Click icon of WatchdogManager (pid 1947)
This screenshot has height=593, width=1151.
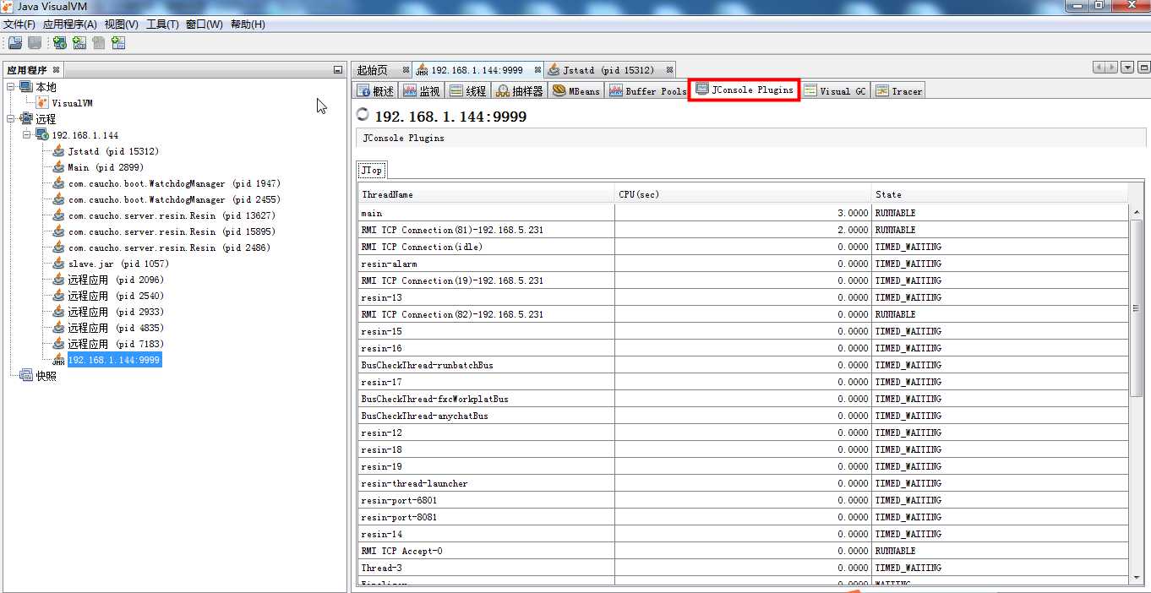point(58,183)
